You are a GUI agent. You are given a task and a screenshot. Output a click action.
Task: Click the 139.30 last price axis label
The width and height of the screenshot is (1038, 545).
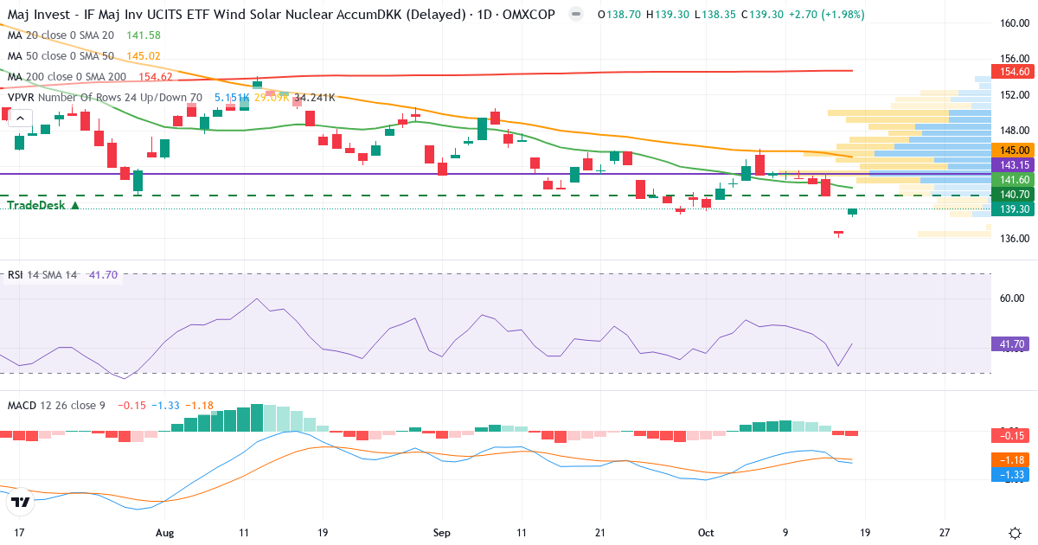click(x=1014, y=209)
